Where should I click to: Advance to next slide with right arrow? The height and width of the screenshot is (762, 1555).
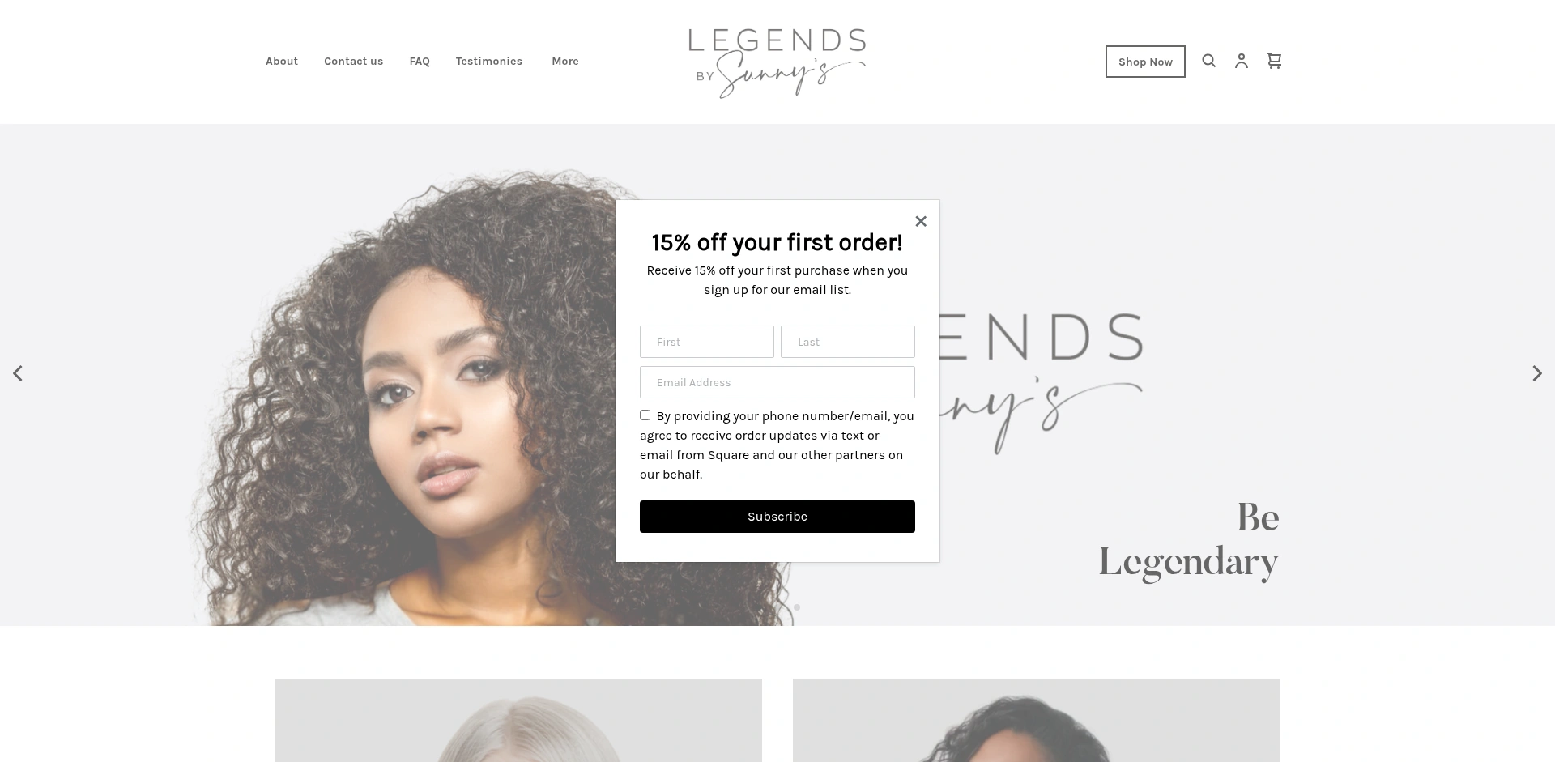tap(1537, 373)
